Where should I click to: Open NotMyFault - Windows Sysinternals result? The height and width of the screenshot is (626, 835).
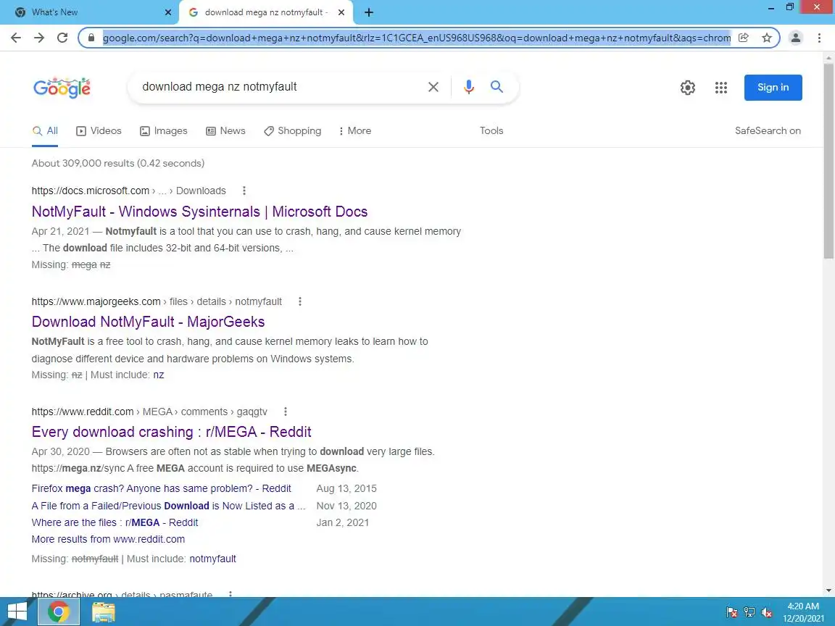click(x=200, y=212)
